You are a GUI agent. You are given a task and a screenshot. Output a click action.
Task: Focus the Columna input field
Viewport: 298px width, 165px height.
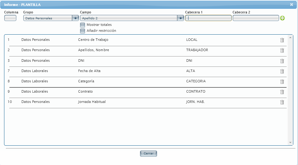pos(10,18)
